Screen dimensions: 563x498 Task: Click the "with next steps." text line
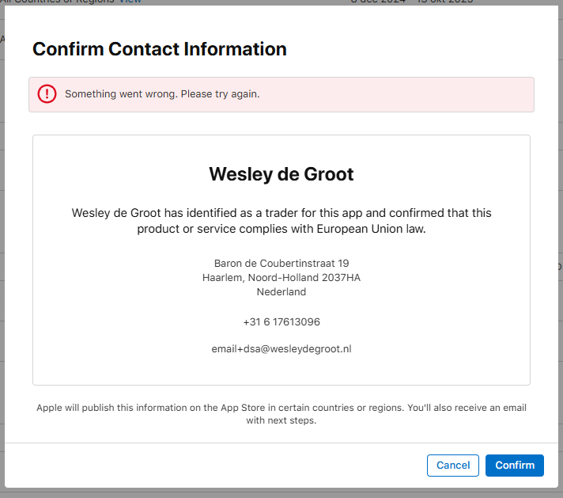[x=281, y=420]
